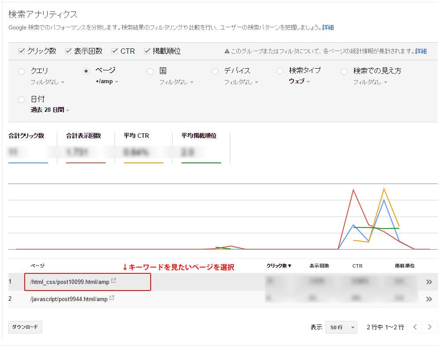The width and height of the screenshot is (444, 346).
Task: Open external link icon for post9944 page
Action: [112, 298]
